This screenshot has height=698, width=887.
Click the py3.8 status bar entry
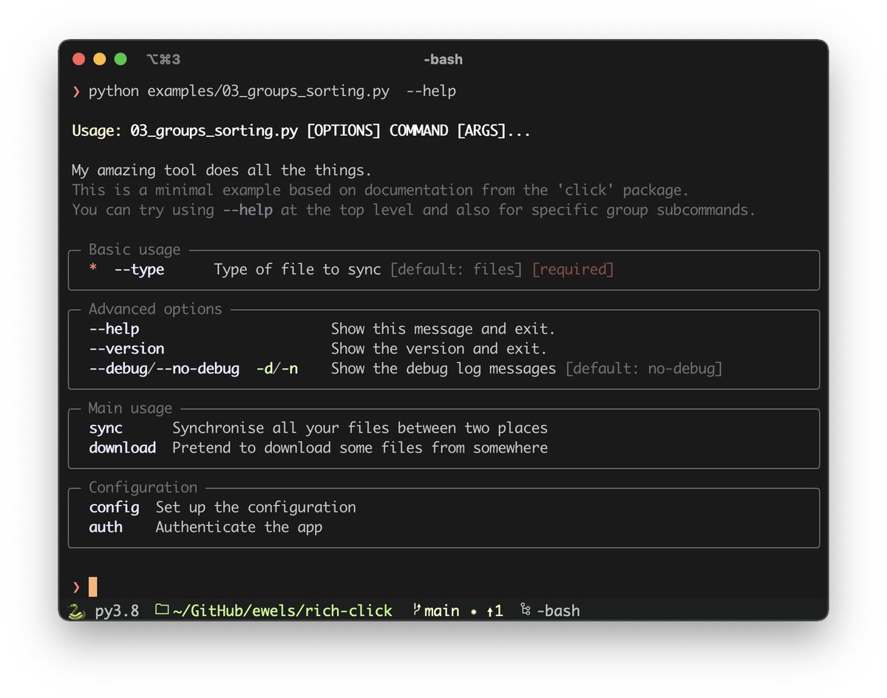coord(117,611)
